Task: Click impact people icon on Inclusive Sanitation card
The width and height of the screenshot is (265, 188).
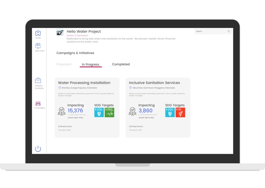Action: (x=132, y=111)
